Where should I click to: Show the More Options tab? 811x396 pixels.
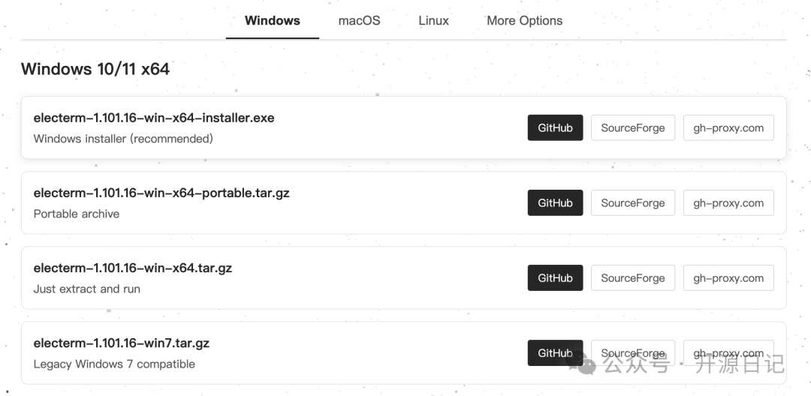[524, 21]
